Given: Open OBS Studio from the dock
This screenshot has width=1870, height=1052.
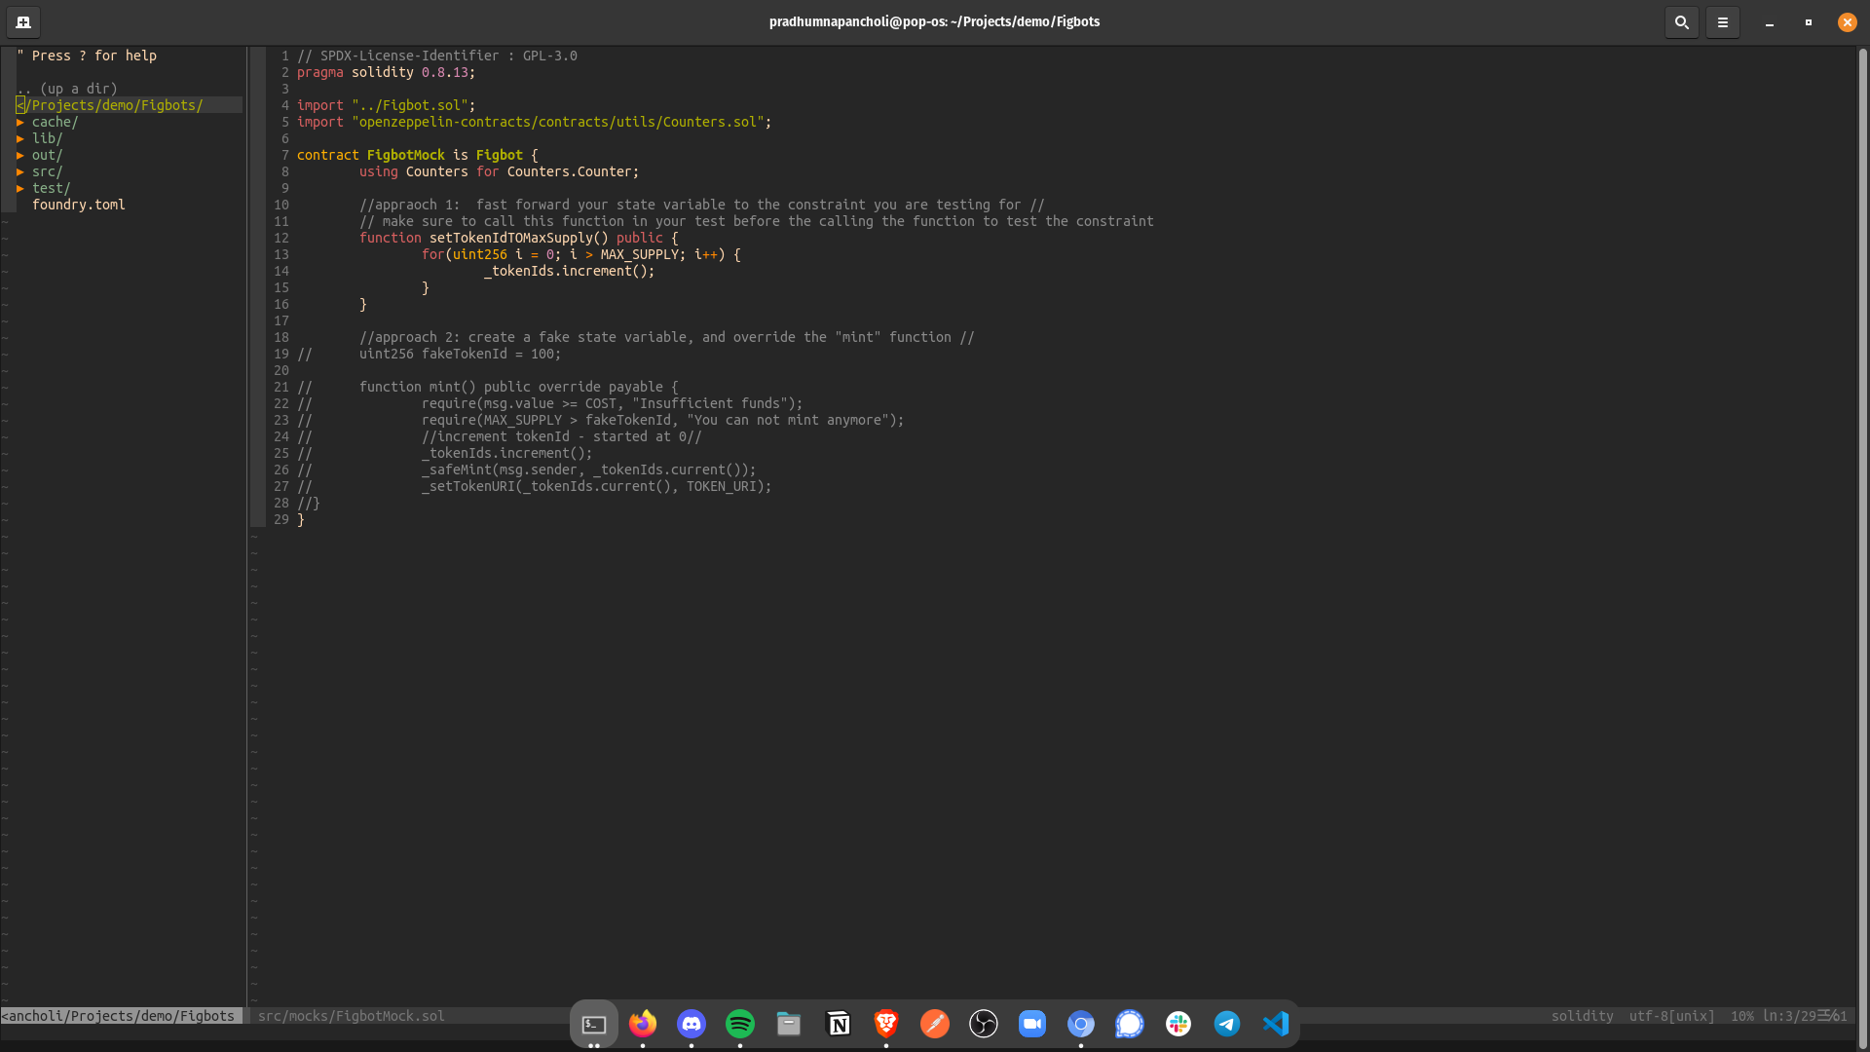Looking at the screenshot, I should [x=984, y=1024].
